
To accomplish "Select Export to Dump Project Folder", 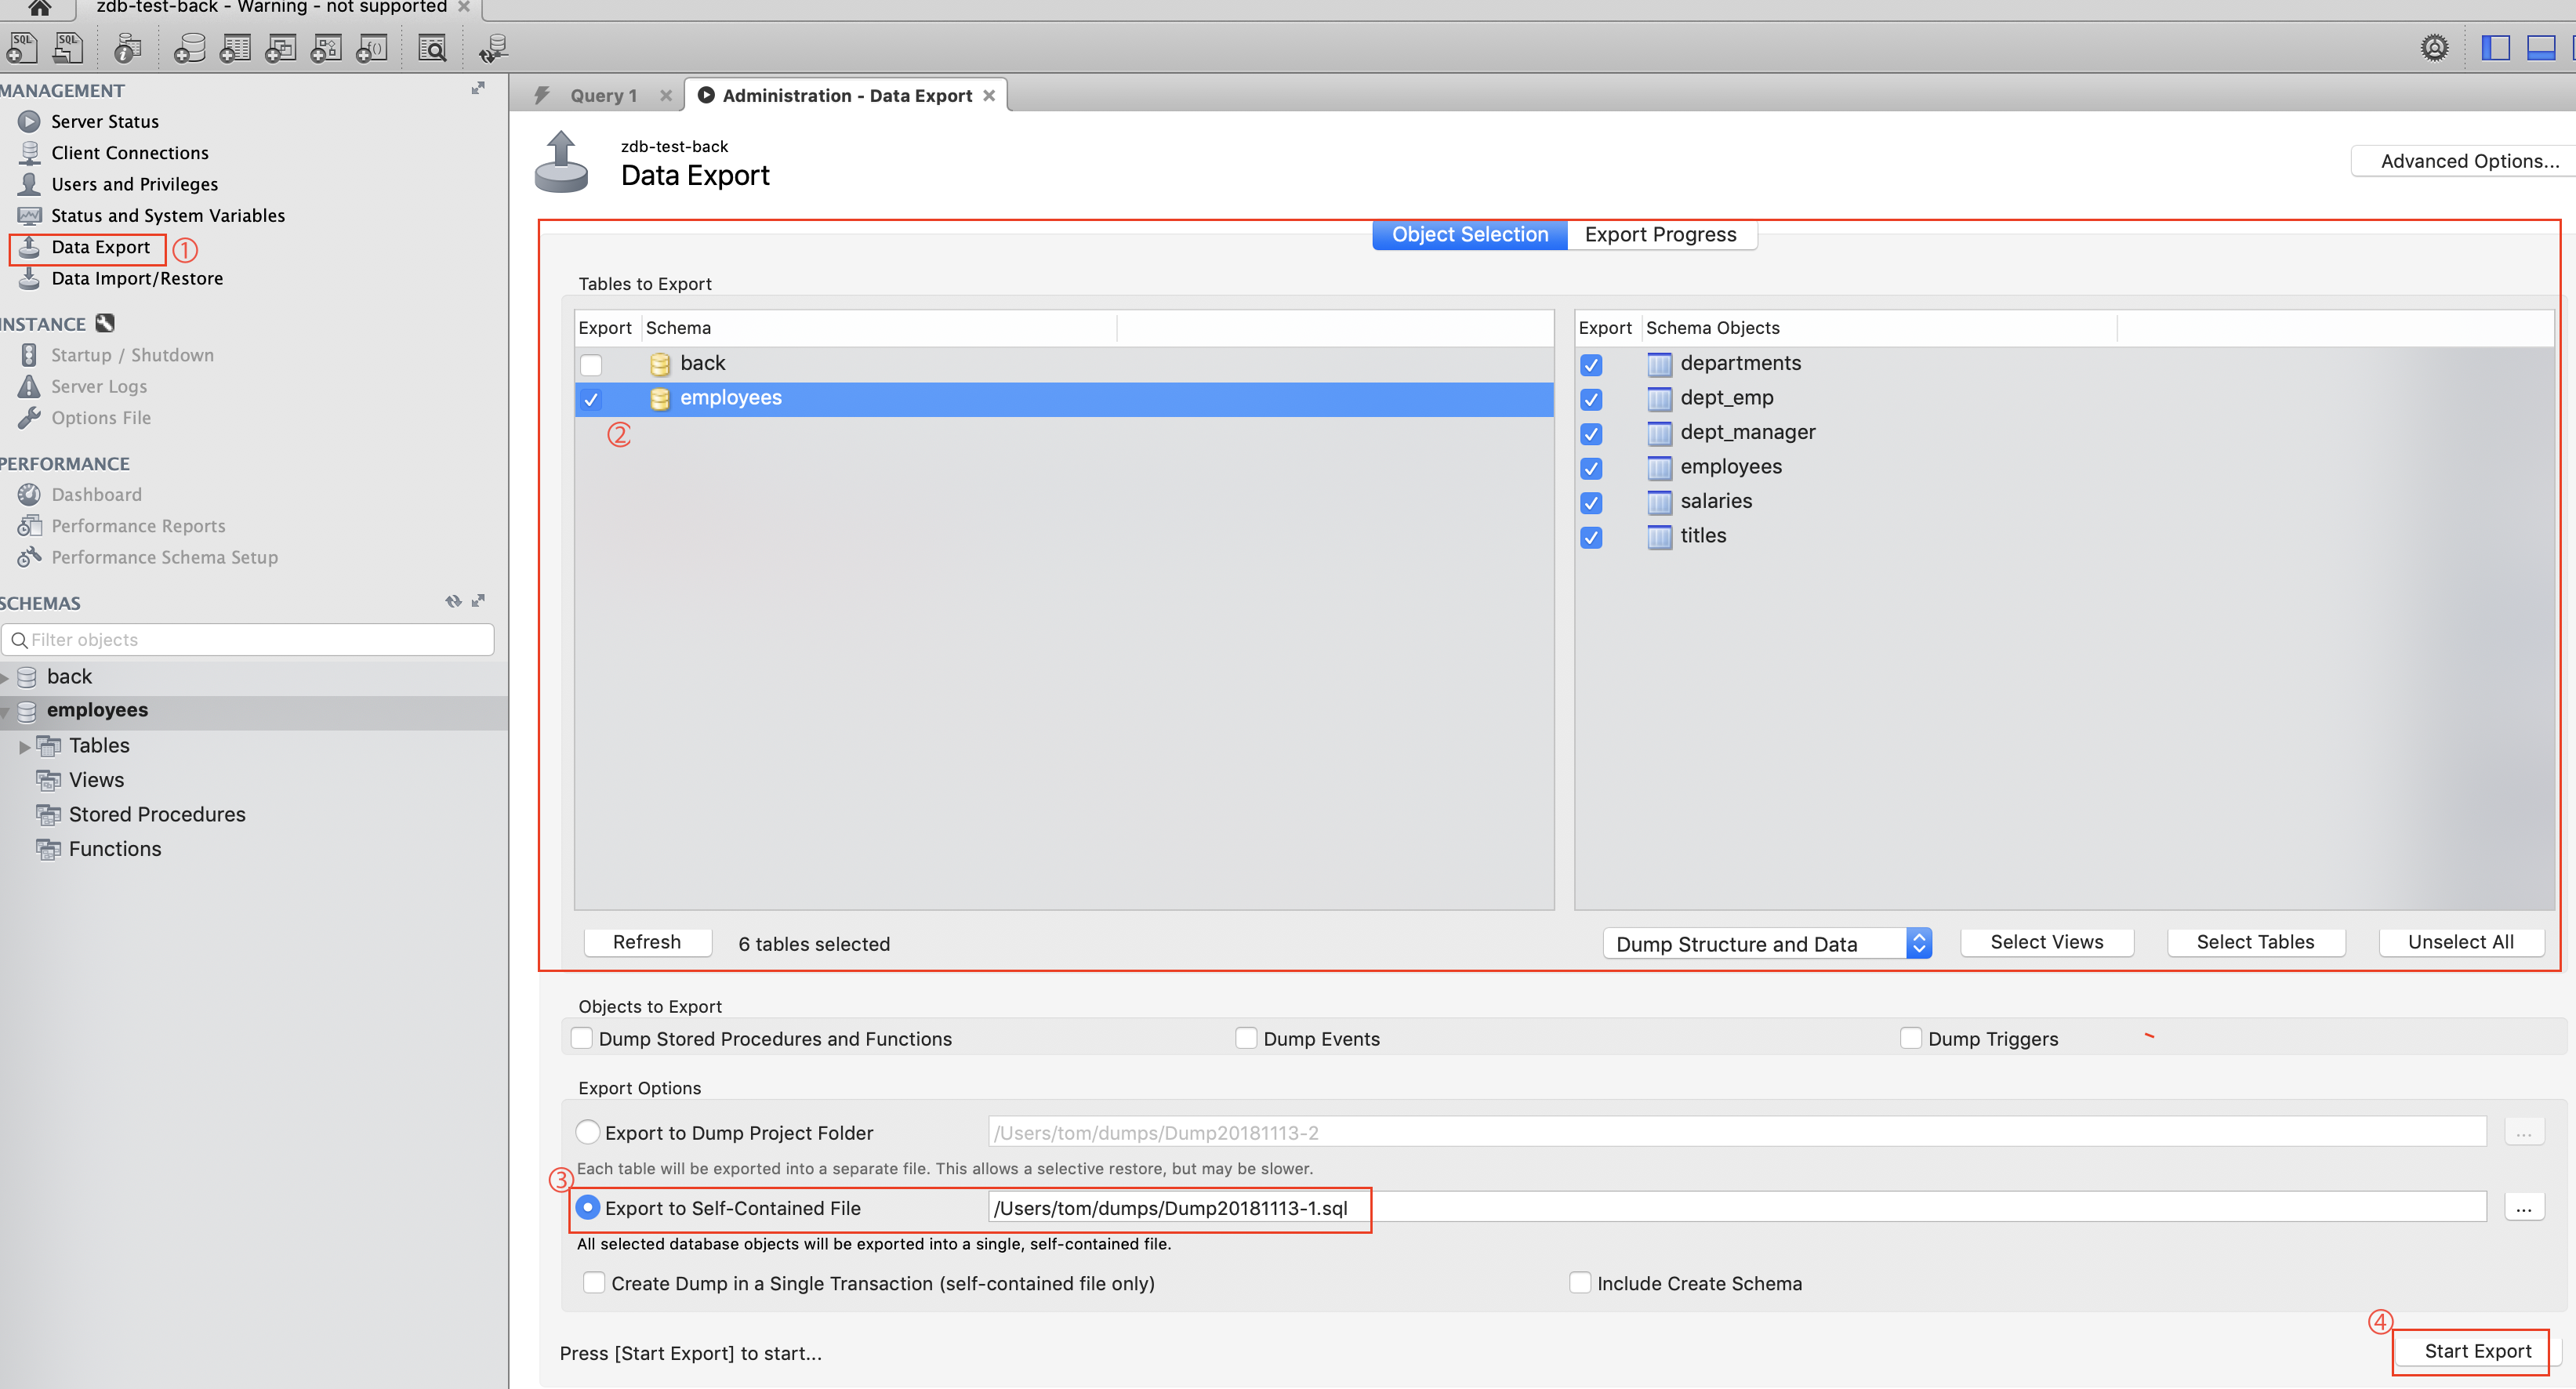I will (x=588, y=1132).
